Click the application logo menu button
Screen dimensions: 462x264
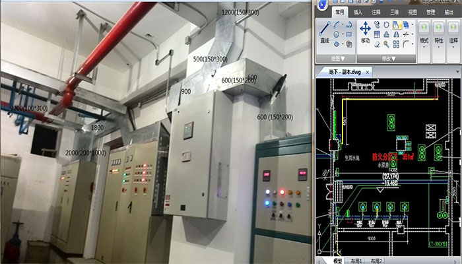[x=323, y=5]
